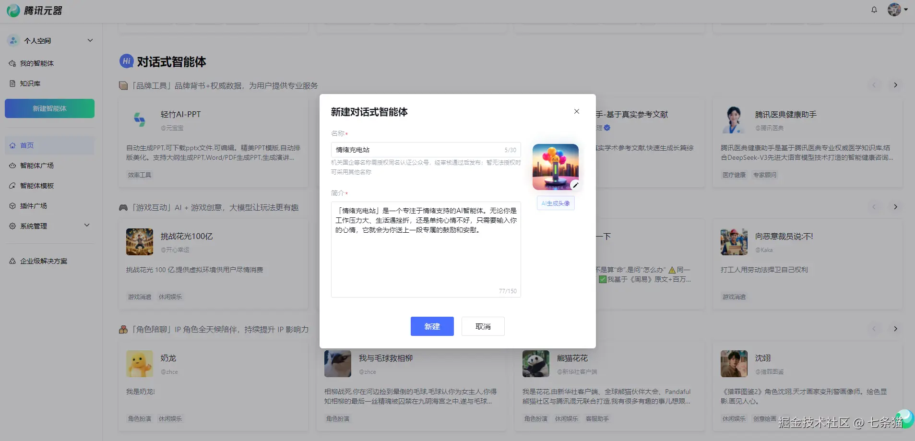
Task: Click the 智能体广场 icon in sidebar
Action: 12,165
